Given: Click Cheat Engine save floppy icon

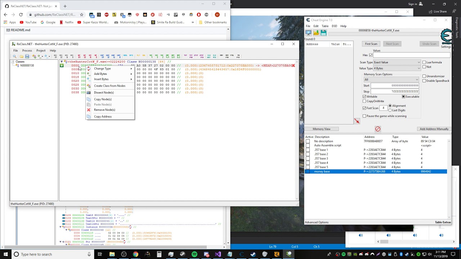Looking at the screenshot, I should tap(323, 33).
